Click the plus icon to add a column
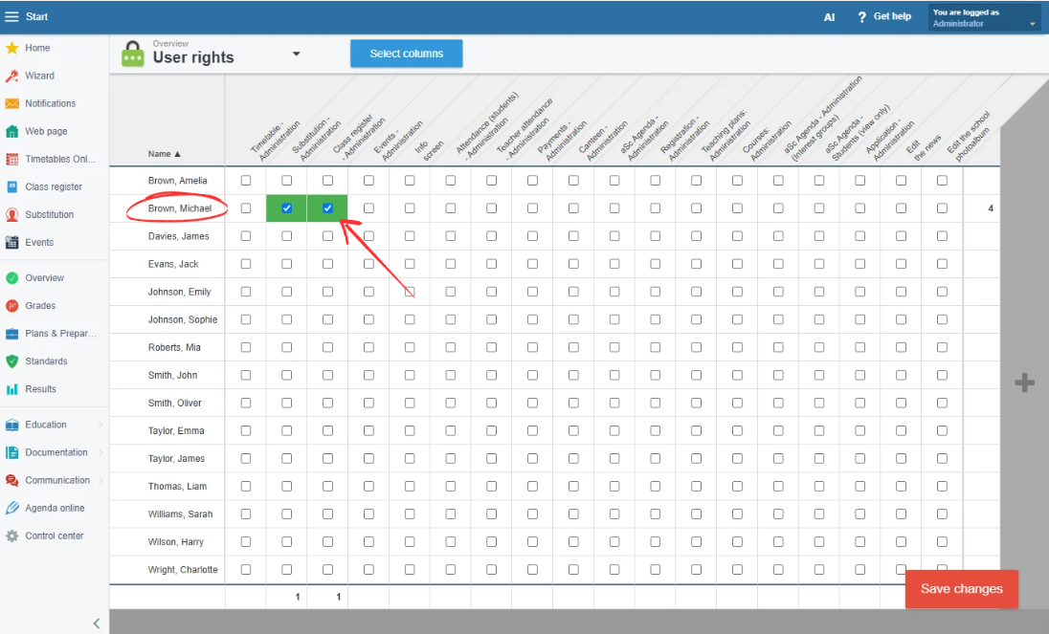Image resolution: width=1049 pixels, height=634 pixels. [1024, 383]
